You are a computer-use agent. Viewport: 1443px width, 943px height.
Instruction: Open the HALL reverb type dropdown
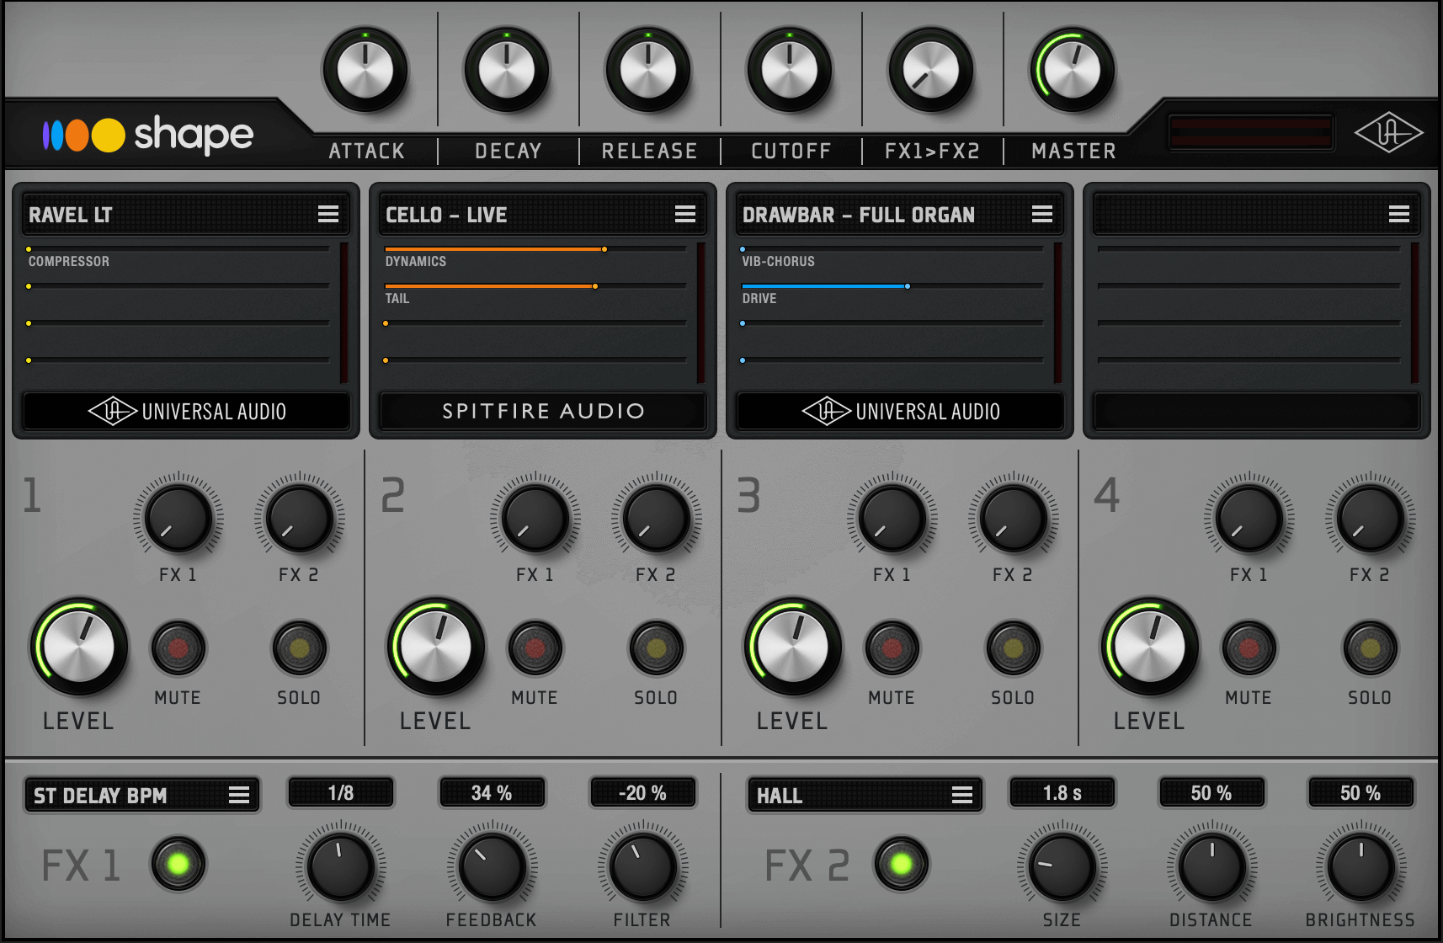[864, 794]
